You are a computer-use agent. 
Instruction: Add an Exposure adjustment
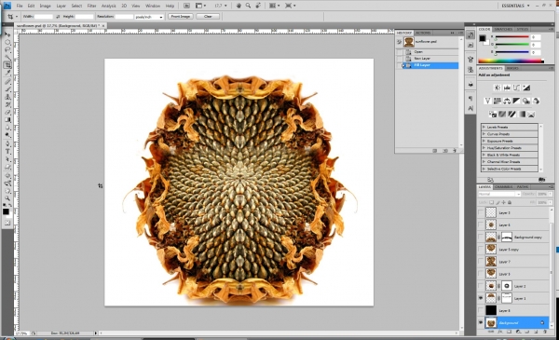click(x=526, y=88)
